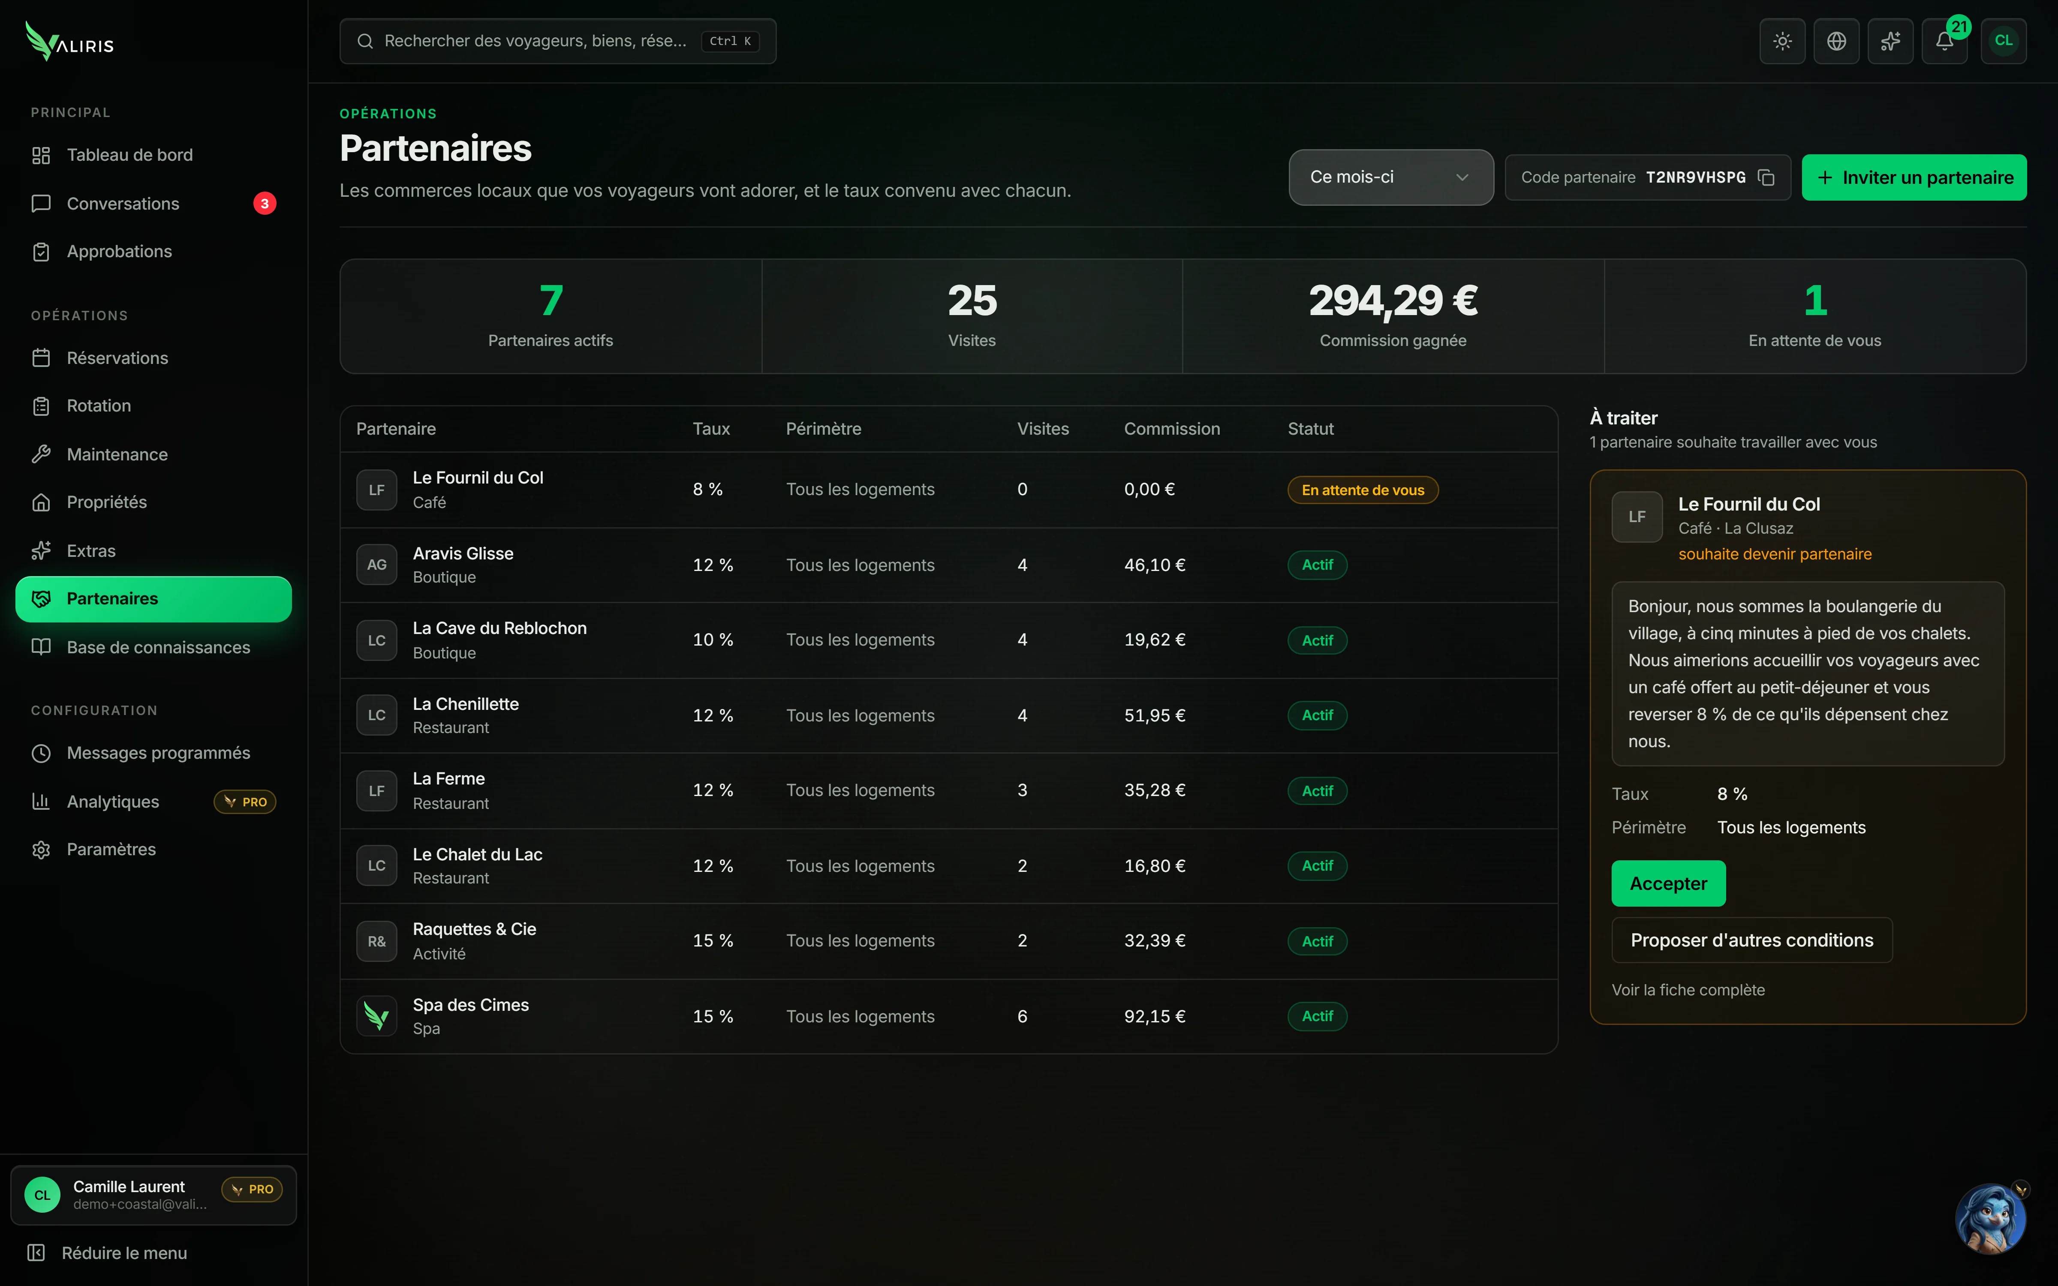Open Réservations page
2058x1286 pixels.
(x=153, y=358)
